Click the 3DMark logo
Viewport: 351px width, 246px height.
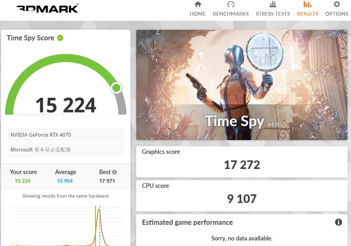click(x=47, y=9)
